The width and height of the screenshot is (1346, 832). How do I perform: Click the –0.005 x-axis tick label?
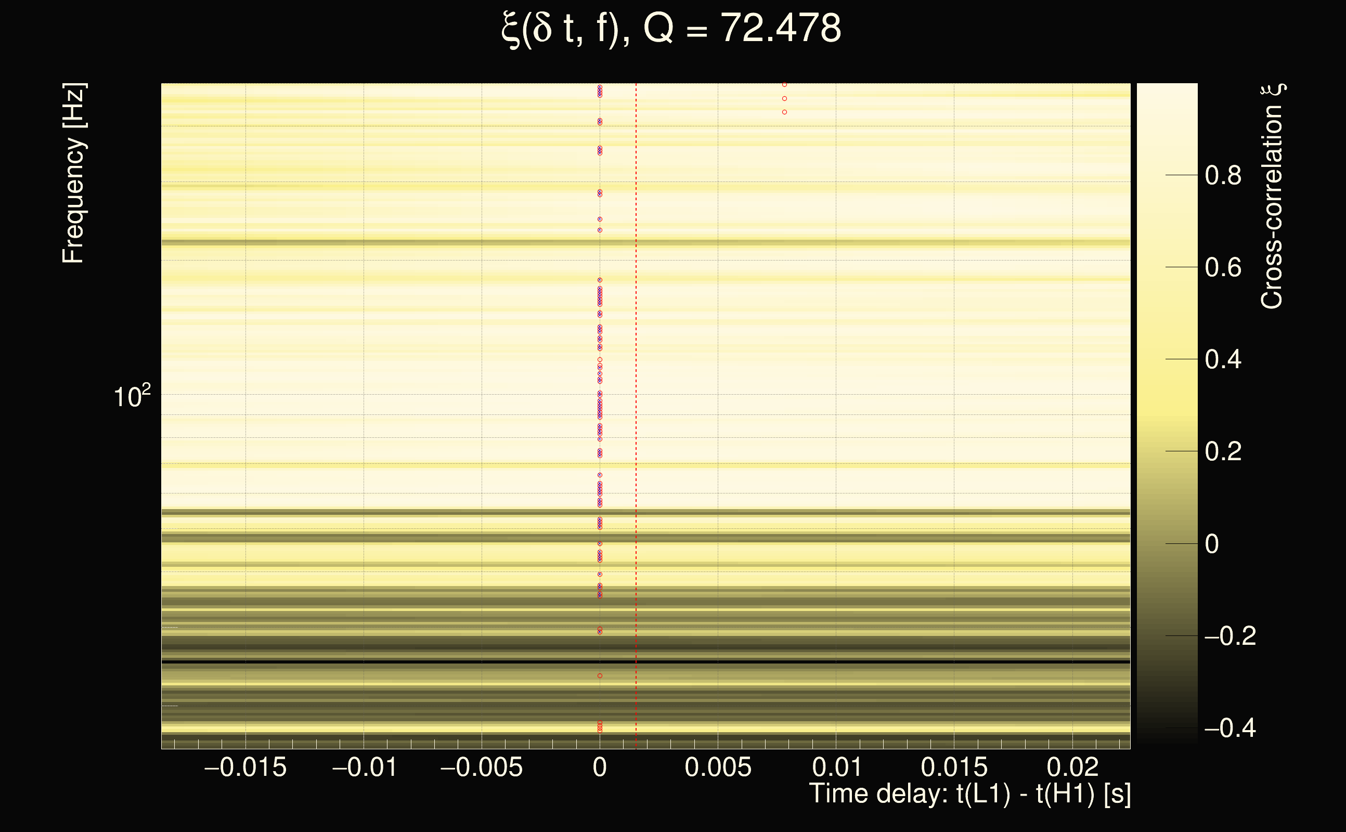pos(482,767)
